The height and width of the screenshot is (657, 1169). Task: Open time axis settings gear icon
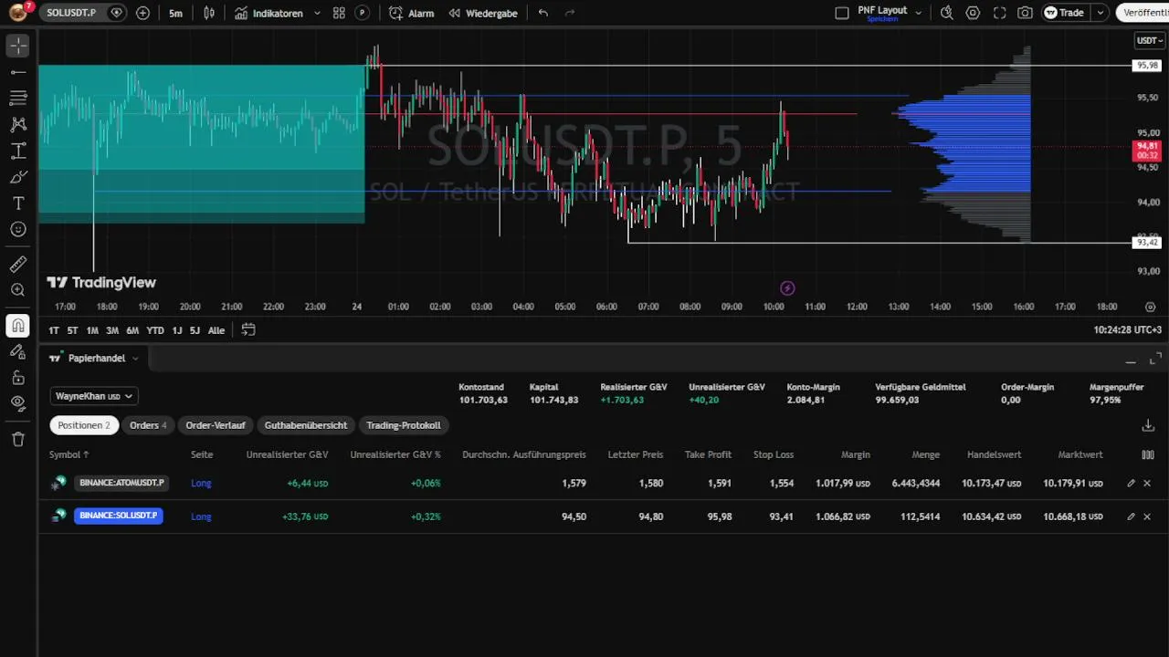(x=1150, y=307)
